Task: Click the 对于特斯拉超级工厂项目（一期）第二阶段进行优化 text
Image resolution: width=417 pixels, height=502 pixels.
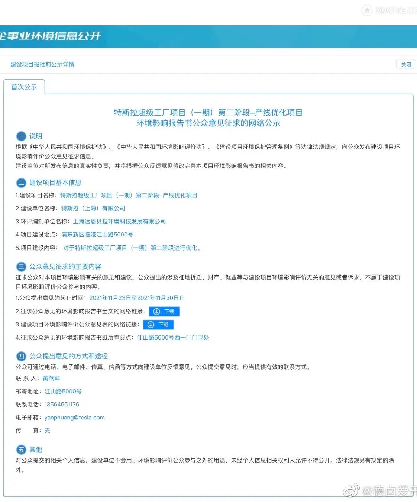Action: coord(132,248)
